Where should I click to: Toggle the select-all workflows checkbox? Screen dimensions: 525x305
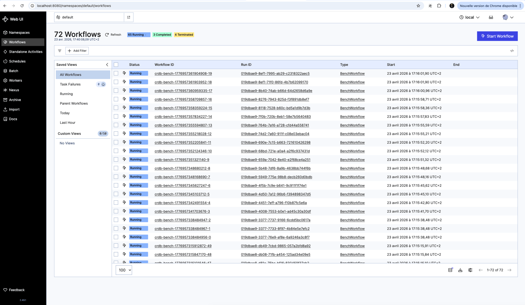116,64
